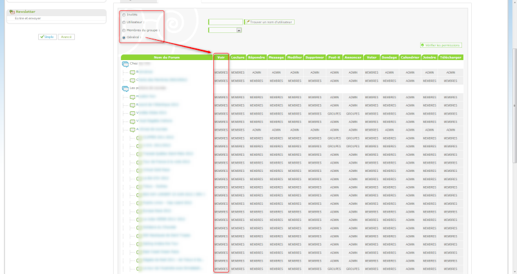Screen dimensions: 517x274
Task: Select the Général radio button
Action: tap(124, 37)
